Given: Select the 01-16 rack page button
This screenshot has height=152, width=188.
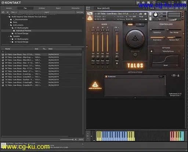Looking at the screenshot, I should (152, 8).
